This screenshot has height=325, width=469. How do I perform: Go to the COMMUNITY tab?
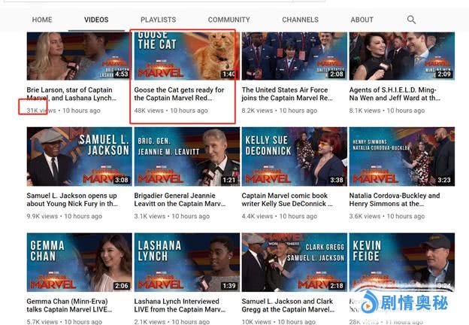228,20
